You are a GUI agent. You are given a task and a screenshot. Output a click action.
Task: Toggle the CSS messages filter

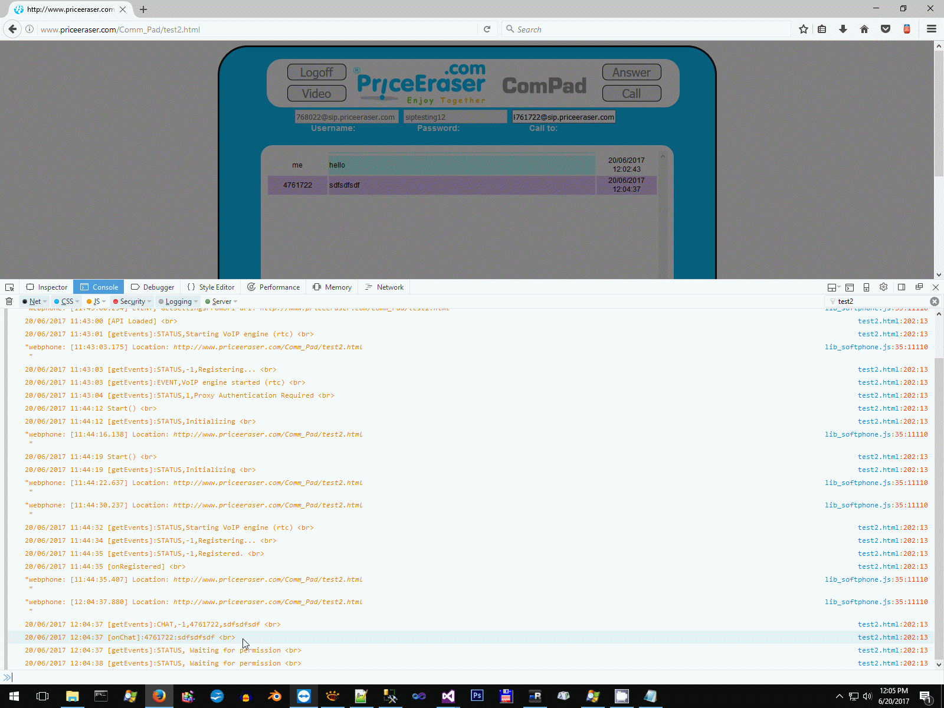[64, 301]
